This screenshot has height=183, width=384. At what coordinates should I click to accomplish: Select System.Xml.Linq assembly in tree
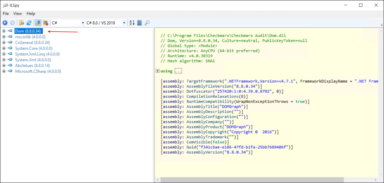(37, 54)
